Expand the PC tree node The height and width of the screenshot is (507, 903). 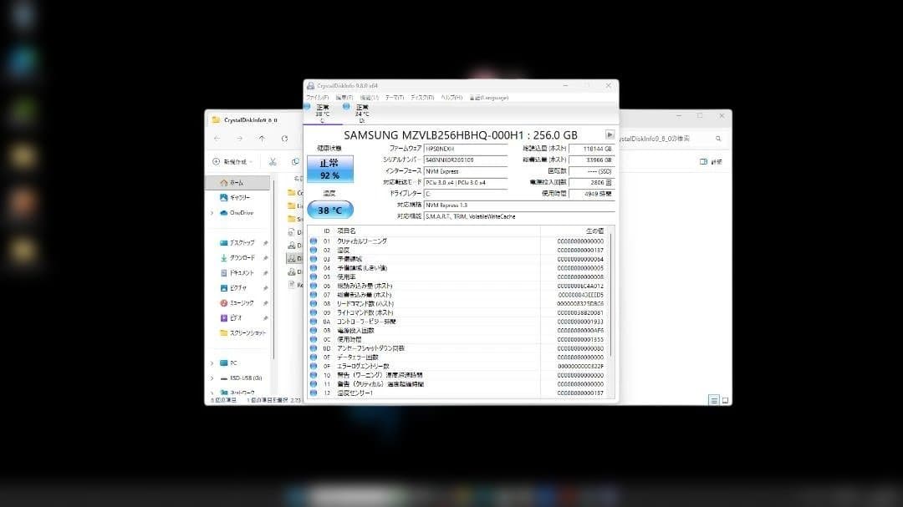pos(212,363)
